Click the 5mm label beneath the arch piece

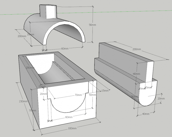[x=44, y=50]
